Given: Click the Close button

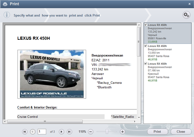Looking at the screenshot, I should [x=181, y=132].
